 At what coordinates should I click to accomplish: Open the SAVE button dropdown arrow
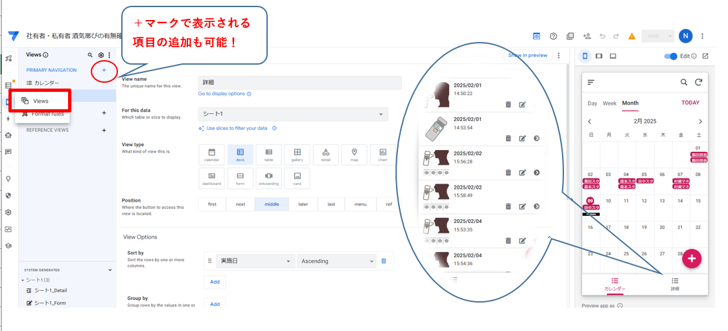click(x=670, y=36)
